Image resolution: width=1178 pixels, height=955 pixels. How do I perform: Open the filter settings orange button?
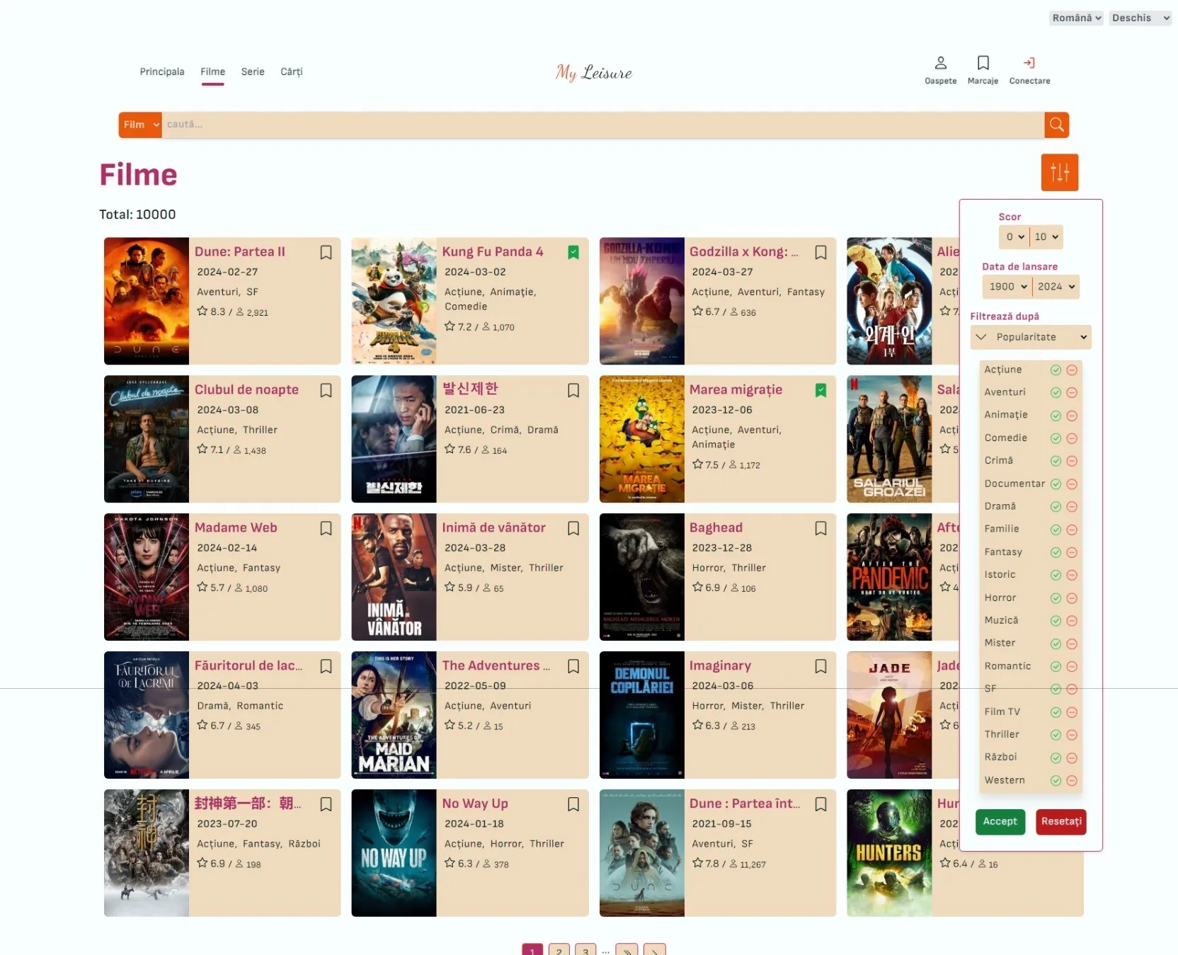pyautogui.click(x=1059, y=172)
